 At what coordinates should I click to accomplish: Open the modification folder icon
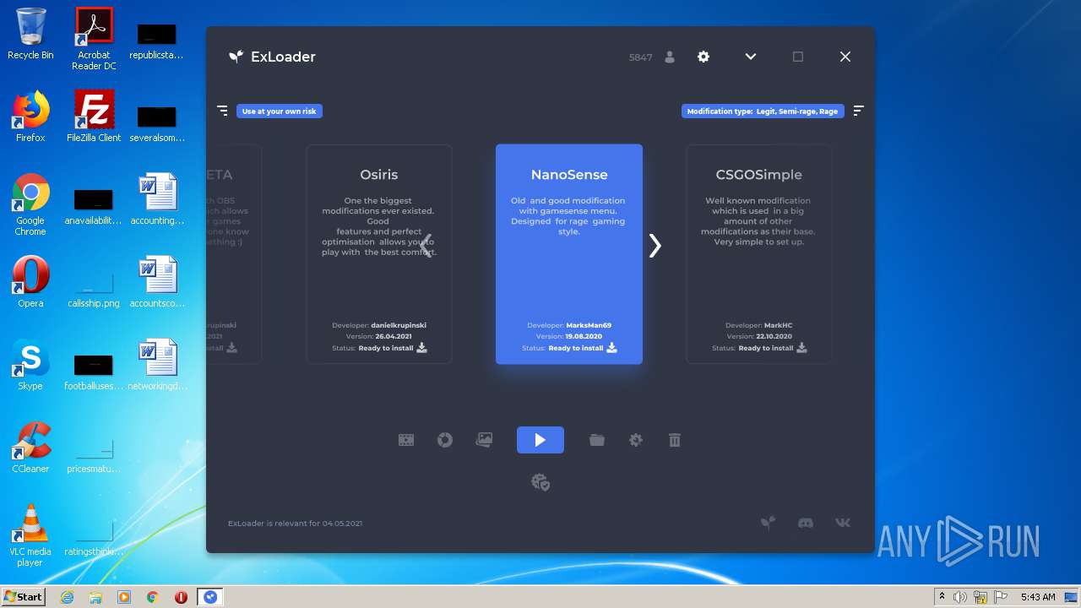pyautogui.click(x=597, y=440)
